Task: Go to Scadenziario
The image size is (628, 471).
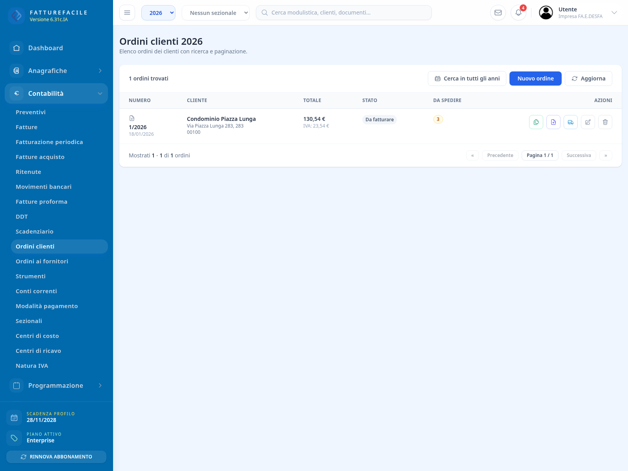Action: pyautogui.click(x=59, y=232)
